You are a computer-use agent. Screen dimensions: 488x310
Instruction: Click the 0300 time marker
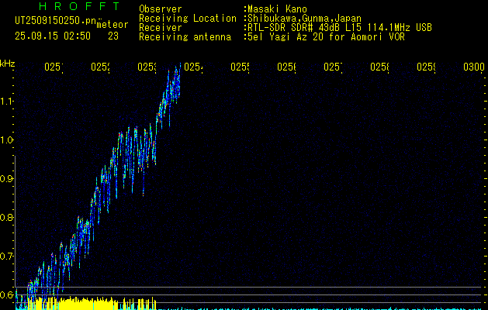[x=474, y=67]
